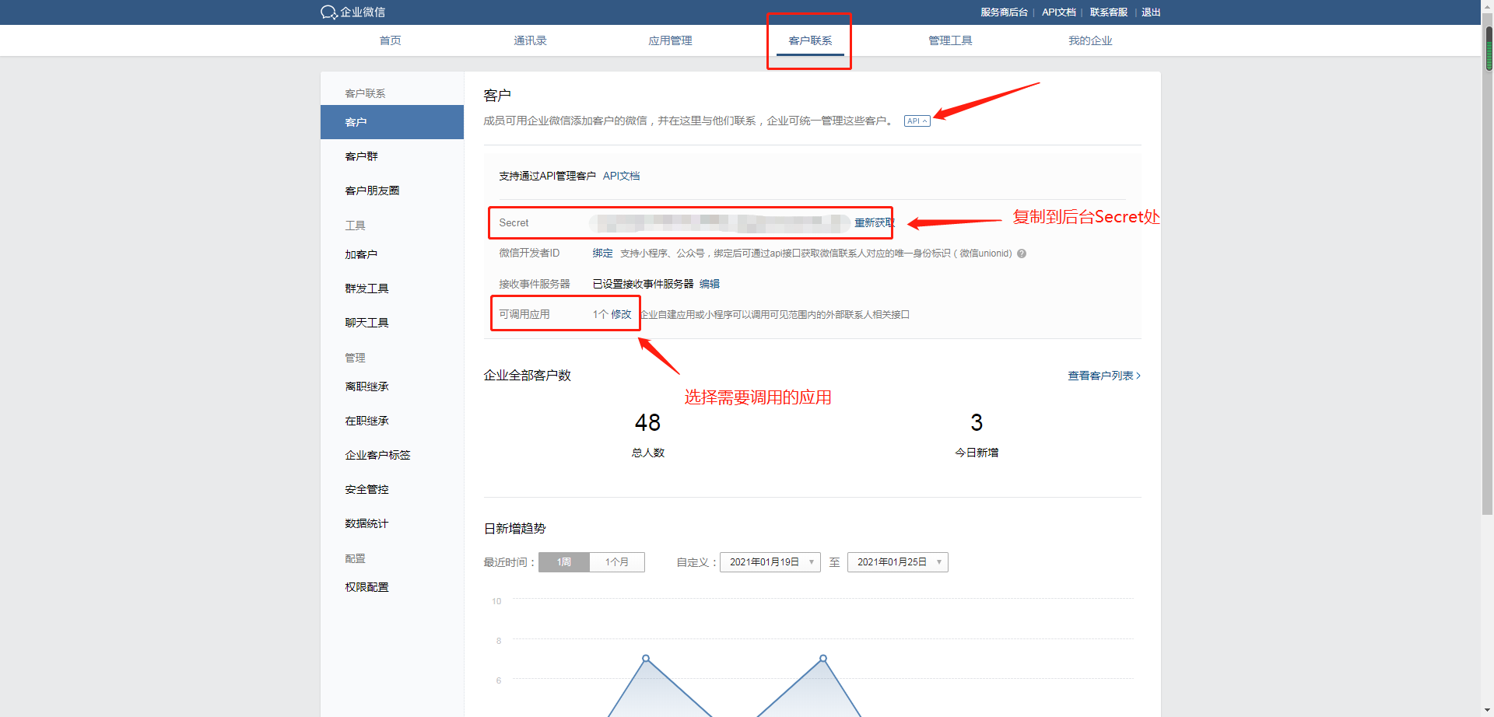Open the 我的企业 menu item
This screenshot has height=717, width=1494.
1090,40
